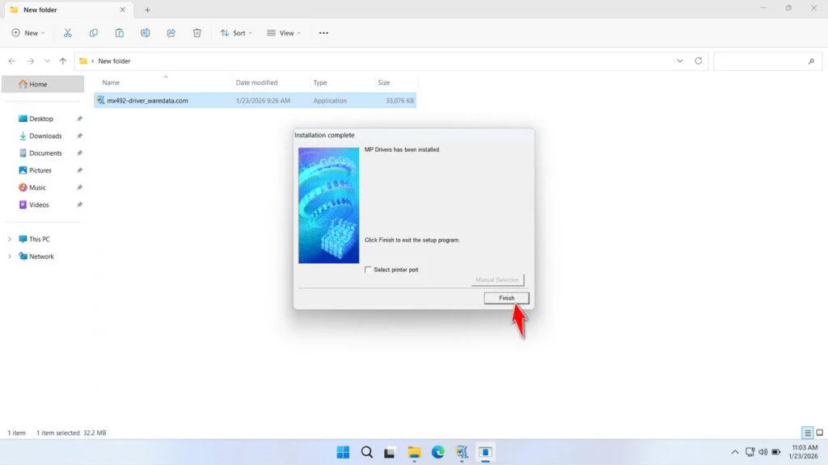Copy the selected file
This screenshot has width=828, height=465.
(94, 32)
